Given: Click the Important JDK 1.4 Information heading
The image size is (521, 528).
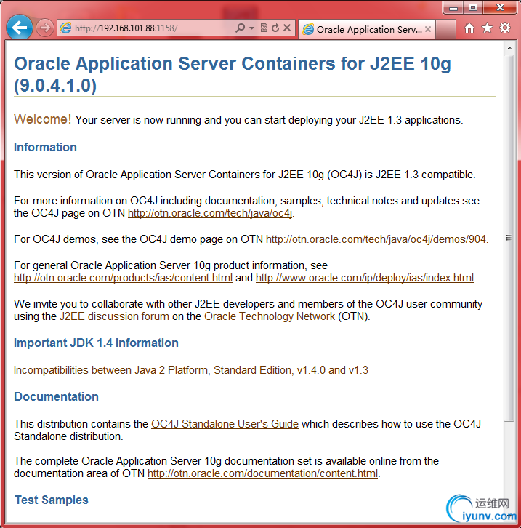Looking at the screenshot, I should [96, 343].
